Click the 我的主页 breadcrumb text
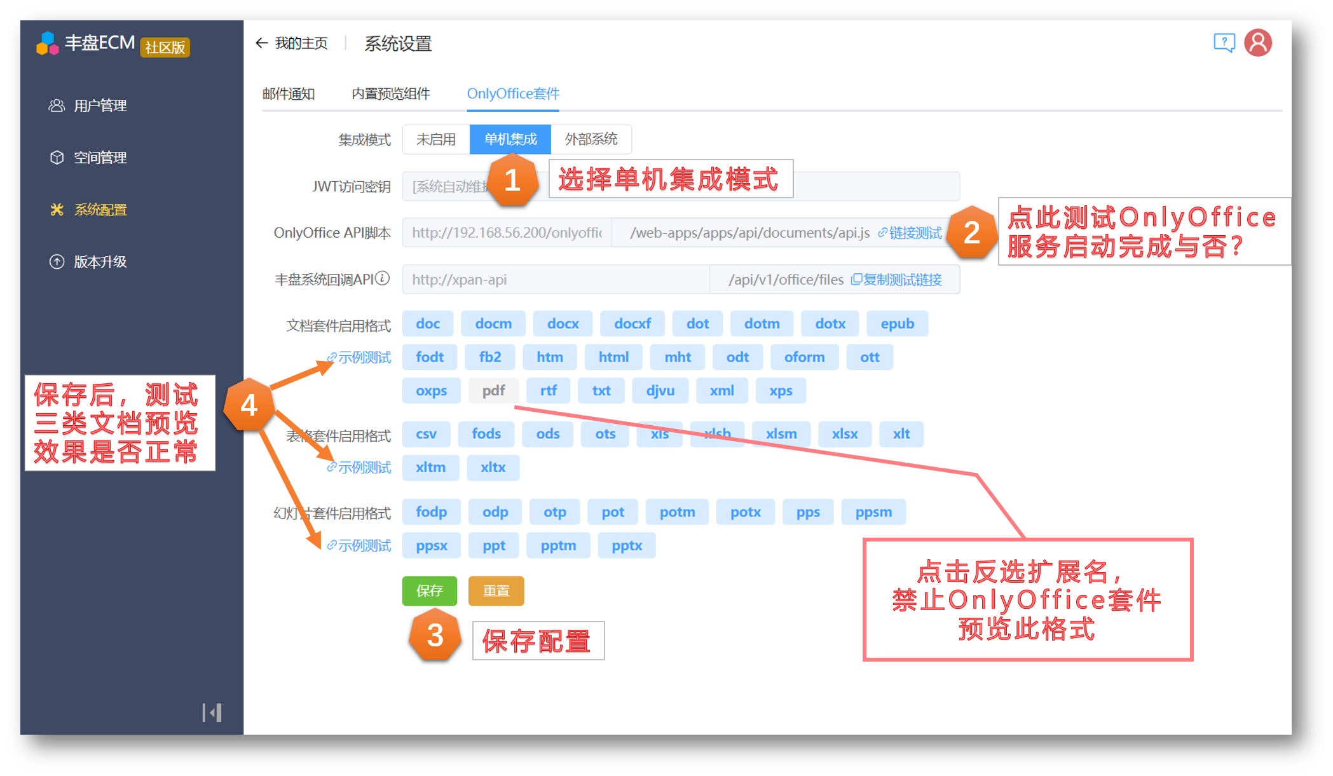 click(x=301, y=43)
